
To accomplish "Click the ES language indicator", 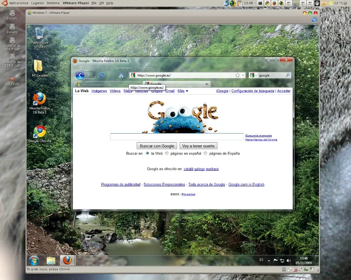I will [261, 260].
